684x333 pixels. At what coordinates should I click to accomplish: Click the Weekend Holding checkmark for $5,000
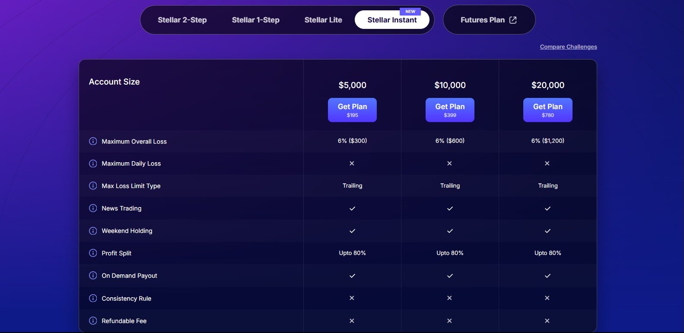[352, 231]
